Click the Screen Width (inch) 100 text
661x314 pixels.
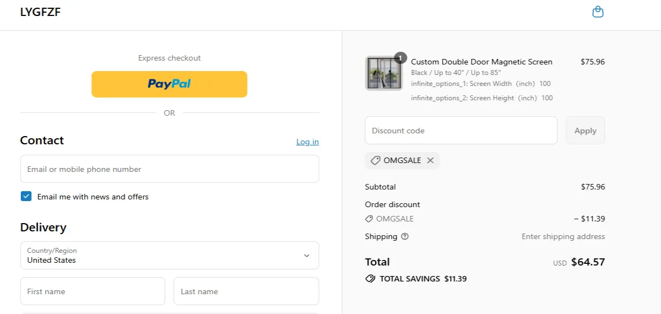[x=481, y=84]
